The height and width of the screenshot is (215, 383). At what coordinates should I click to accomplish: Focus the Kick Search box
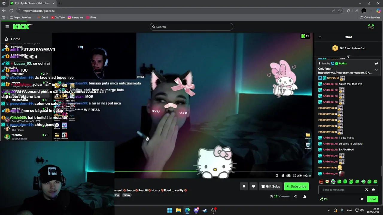191,27
